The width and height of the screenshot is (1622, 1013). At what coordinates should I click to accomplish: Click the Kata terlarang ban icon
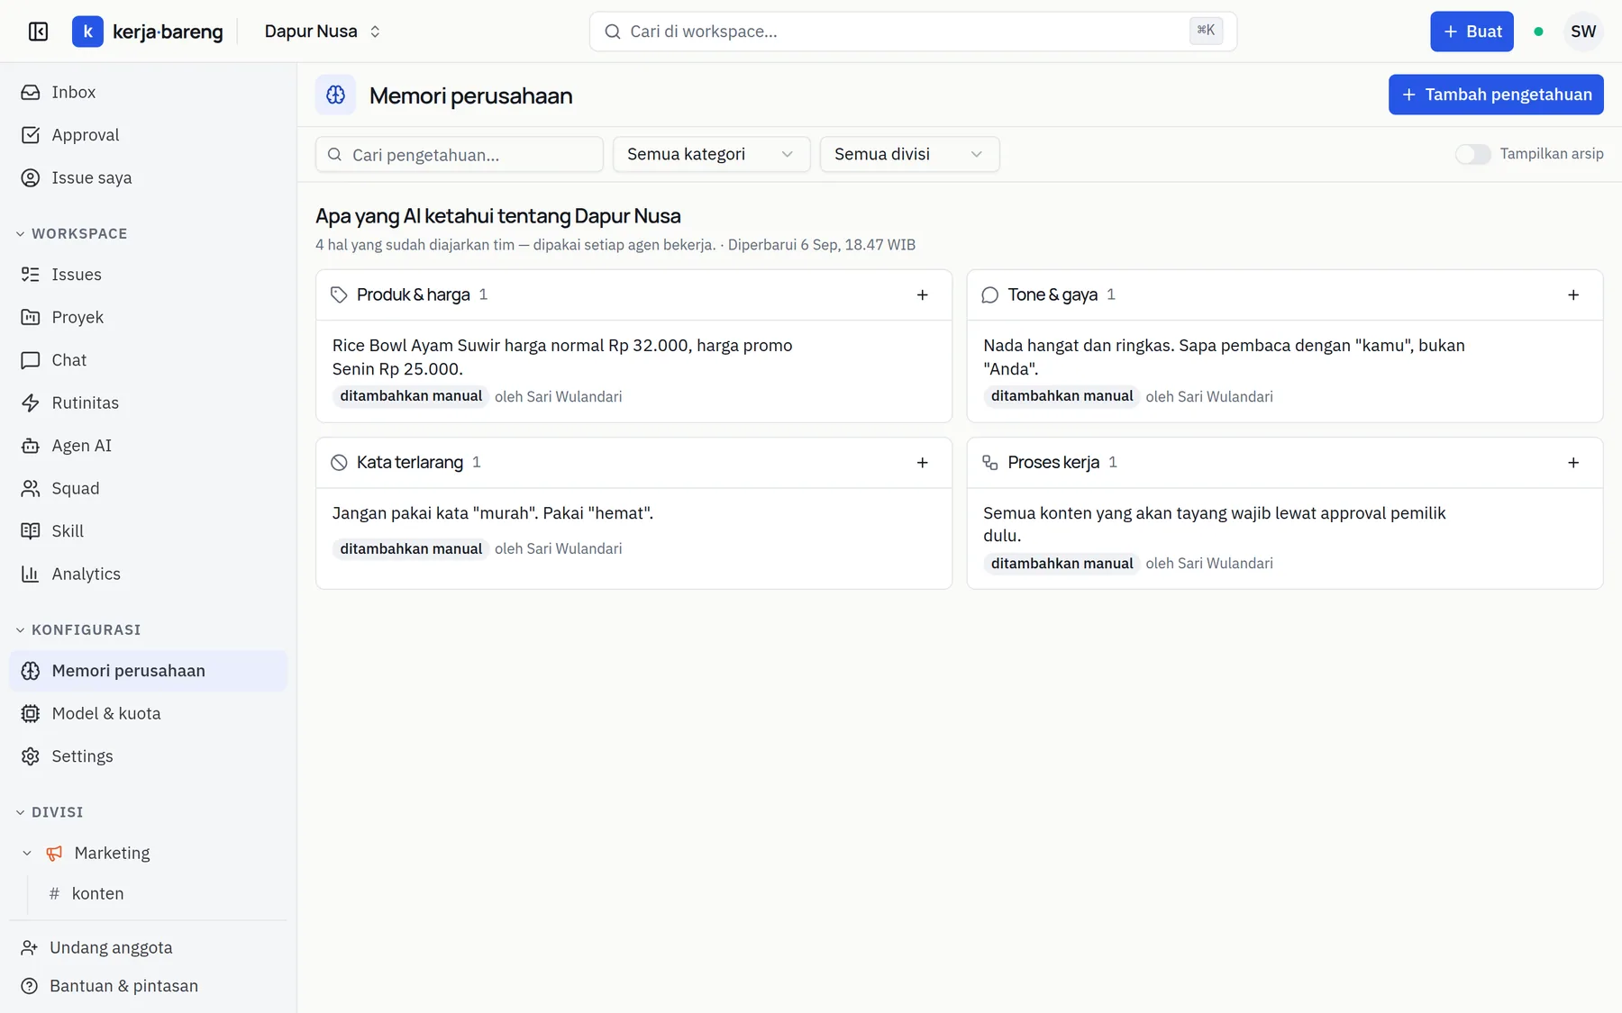click(x=339, y=463)
